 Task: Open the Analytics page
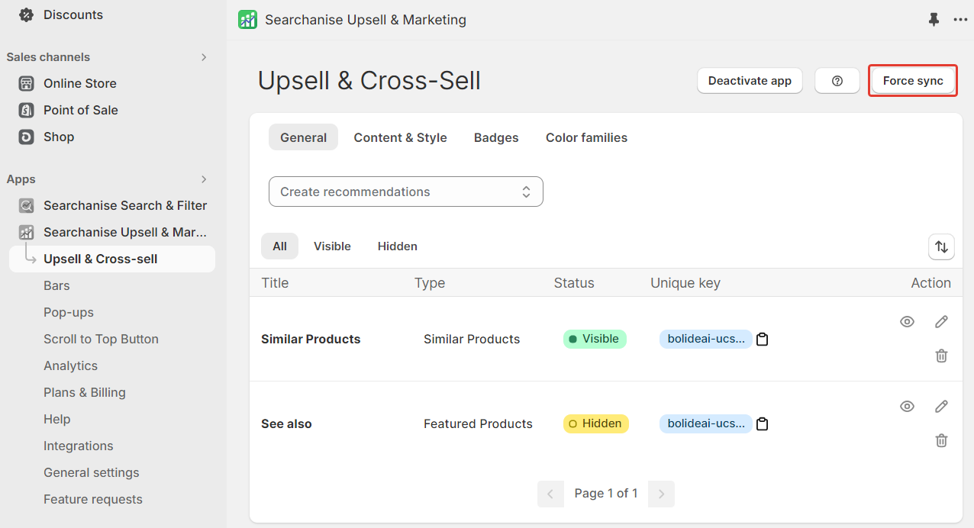pyautogui.click(x=70, y=365)
